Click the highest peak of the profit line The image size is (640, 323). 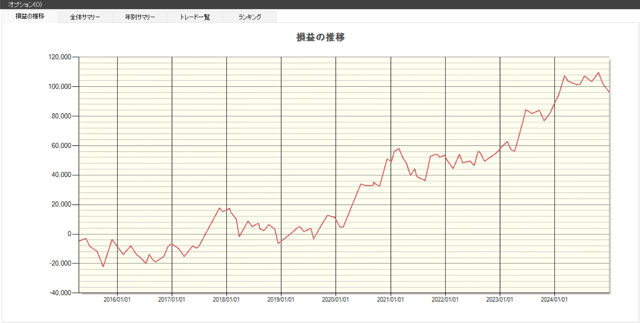[x=598, y=73]
